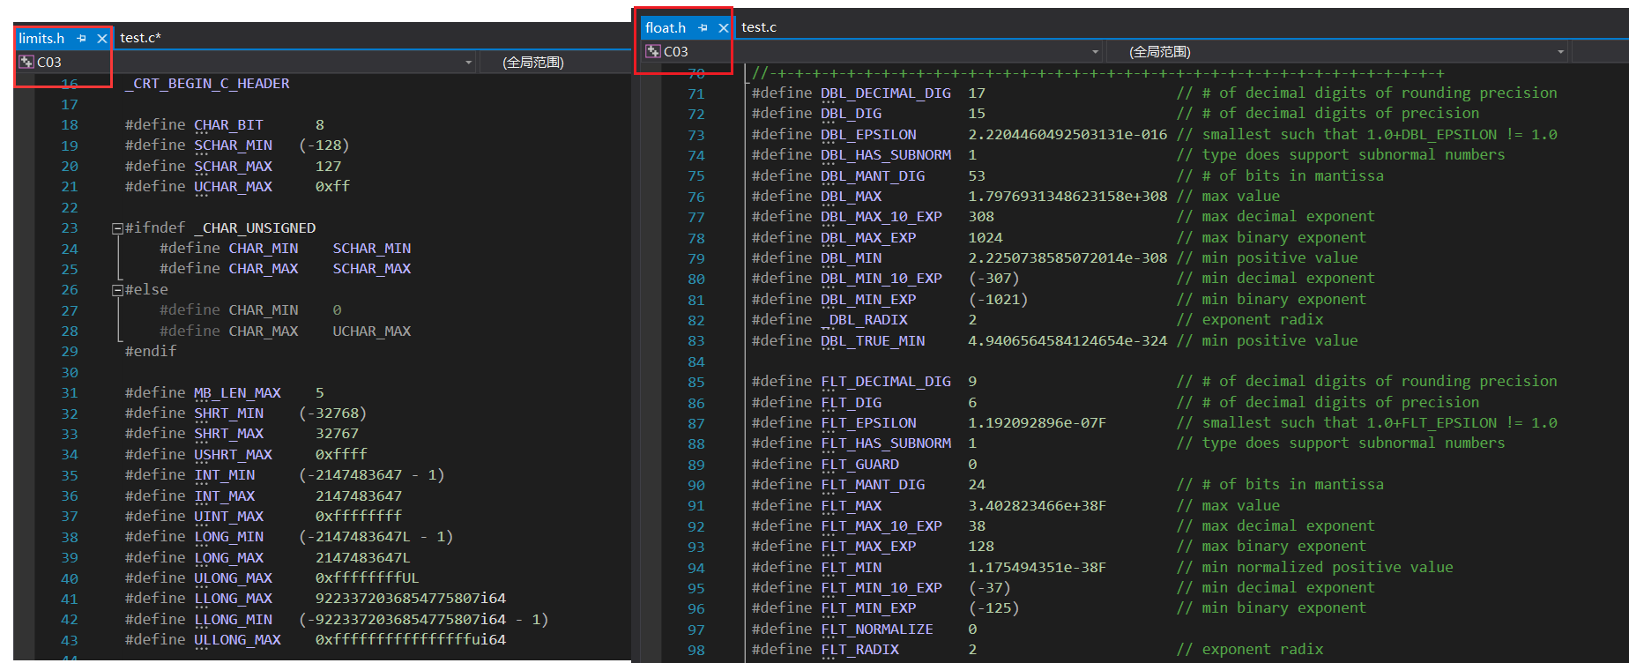Click USHRT_MAX macro name

233,455
